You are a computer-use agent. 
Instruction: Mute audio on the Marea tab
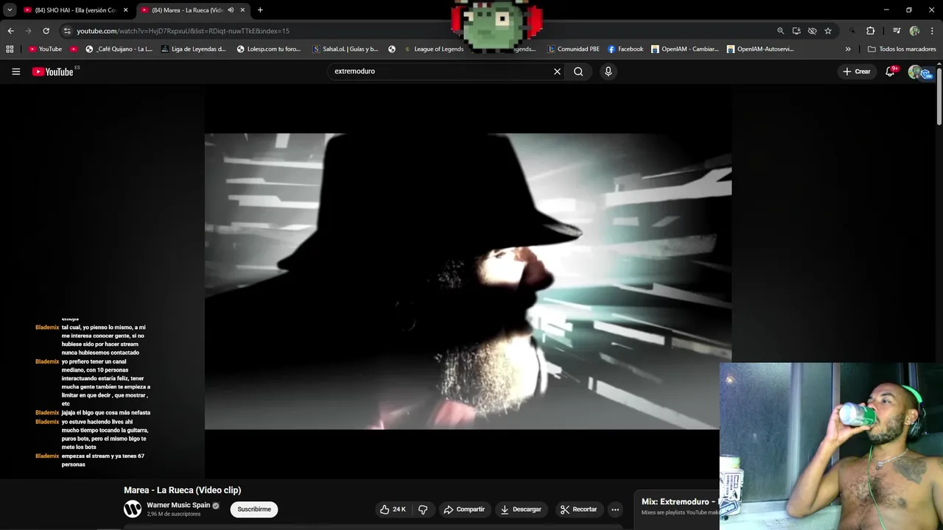coord(231,10)
